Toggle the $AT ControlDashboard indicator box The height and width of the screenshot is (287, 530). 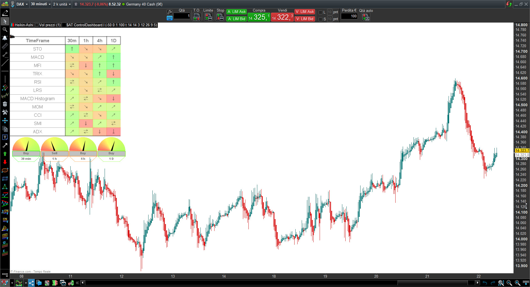(x=64, y=25)
